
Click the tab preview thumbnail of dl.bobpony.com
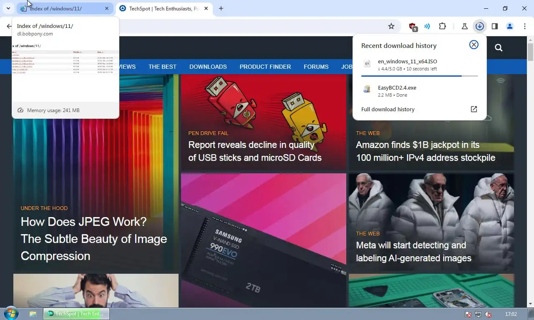point(65,71)
